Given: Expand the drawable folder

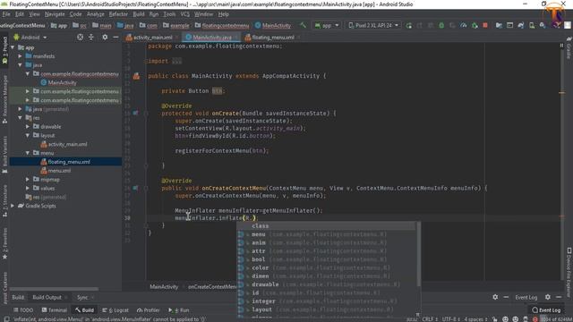Looking at the screenshot, I should (28, 127).
